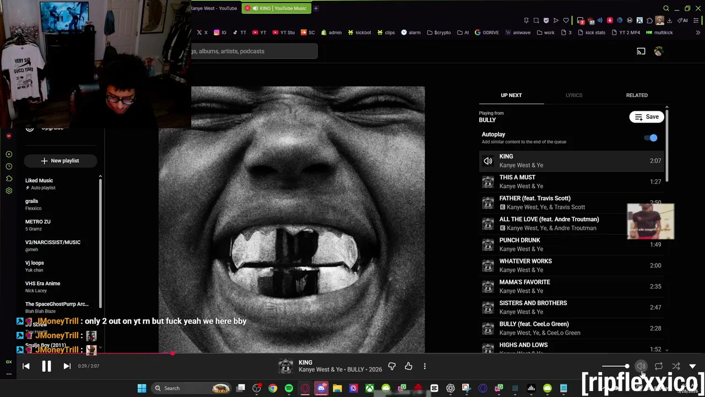Toggle repeat mode in player bar
The height and width of the screenshot is (397, 705).
tap(659, 366)
